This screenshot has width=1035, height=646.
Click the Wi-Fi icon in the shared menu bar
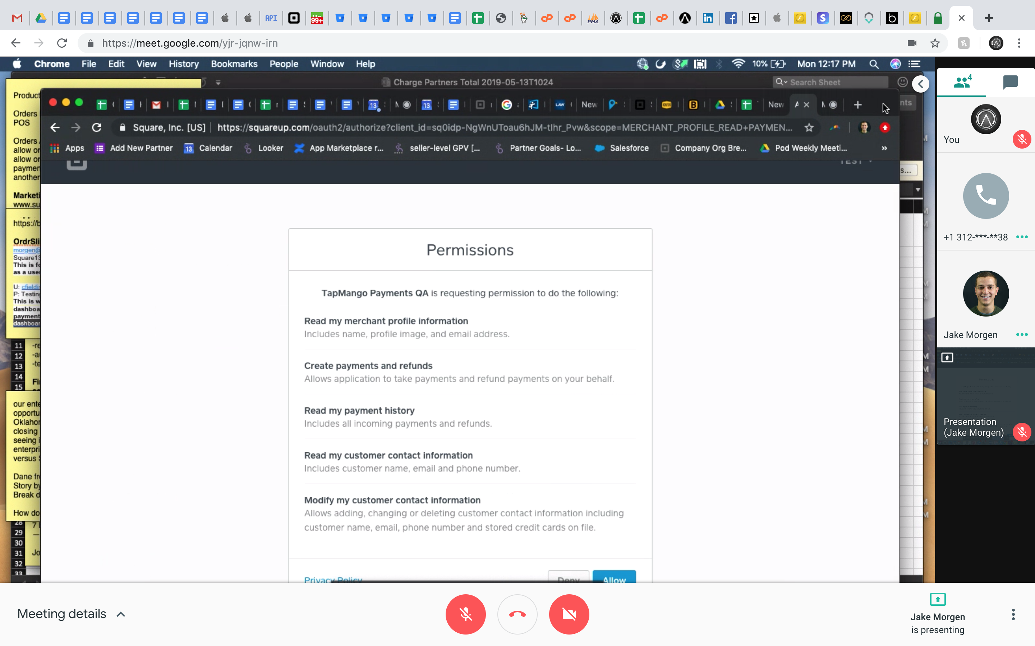[739, 64]
